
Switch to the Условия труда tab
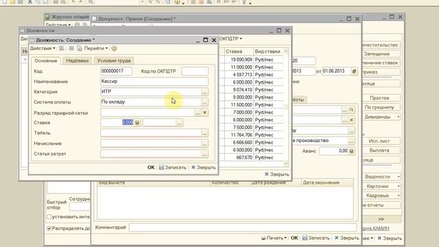point(114,60)
